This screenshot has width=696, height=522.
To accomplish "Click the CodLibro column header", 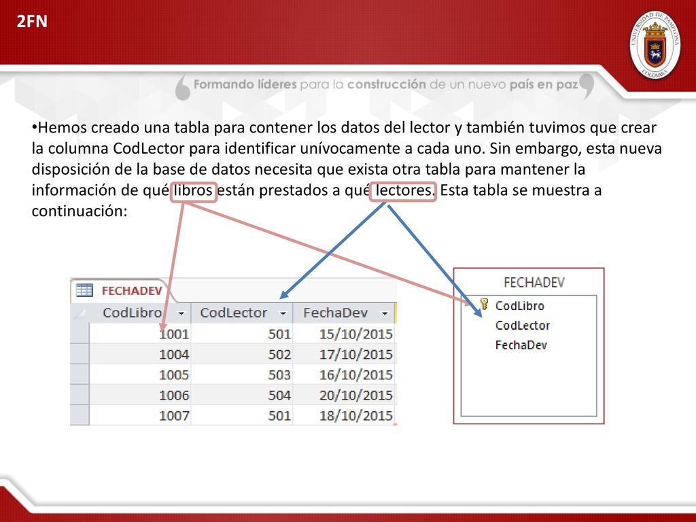I will tap(140, 313).
